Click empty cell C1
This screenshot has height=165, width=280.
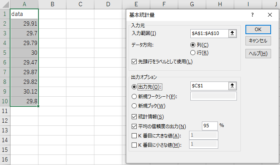pyautogui.click(x=80, y=14)
